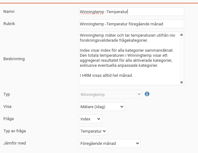Click the Visa label text
Image resolution: width=198 pixels, height=153 pixels.
coord(7,107)
